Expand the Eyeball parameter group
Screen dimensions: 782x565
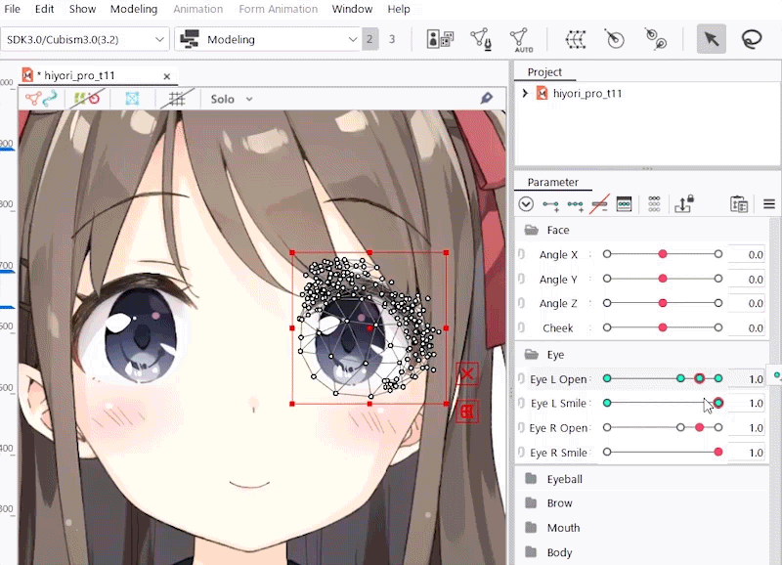point(564,480)
